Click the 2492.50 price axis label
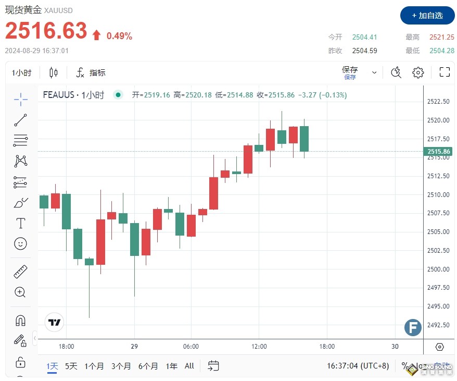The image size is (457, 381). click(x=438, y=325)
